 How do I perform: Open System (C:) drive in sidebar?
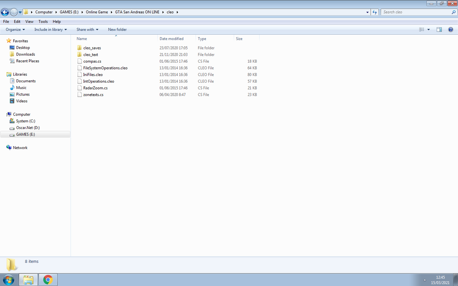click(x=25, y=121)
